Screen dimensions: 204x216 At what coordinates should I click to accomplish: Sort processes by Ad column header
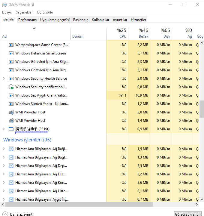click(35, 34)
